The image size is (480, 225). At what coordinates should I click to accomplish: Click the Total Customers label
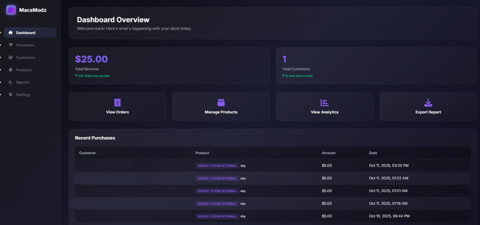(296, 69)
